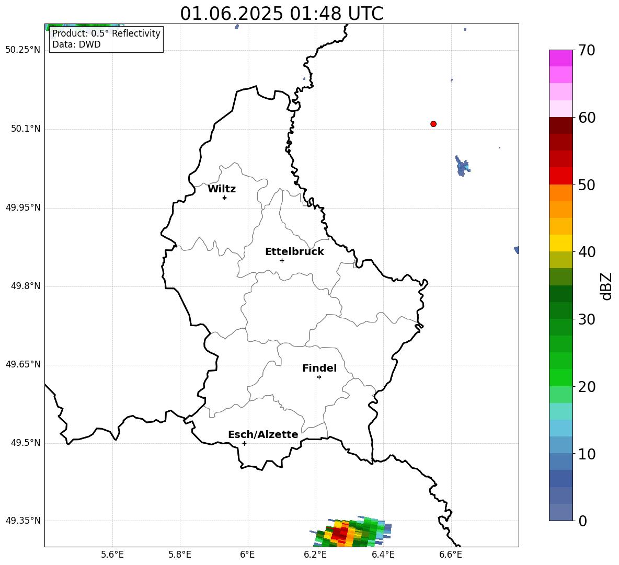Click the colorbar tick label 0
Image resolution: width=619 pixels, height=565 pixels.
pyautogui.click(x=582, y=521)
